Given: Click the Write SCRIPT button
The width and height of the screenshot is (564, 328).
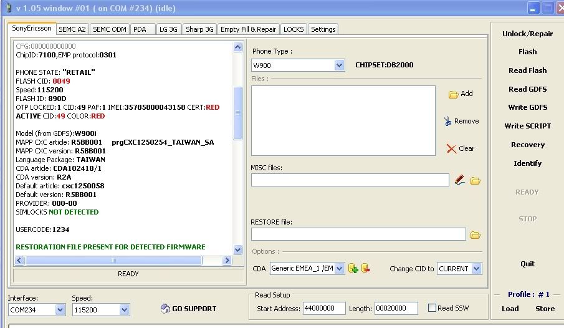Looking at the screenshot, I should point(527,126).
